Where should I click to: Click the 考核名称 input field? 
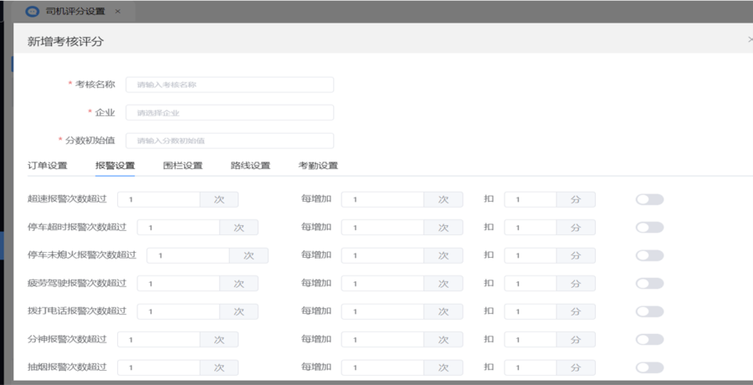click(x=229, y=85)
